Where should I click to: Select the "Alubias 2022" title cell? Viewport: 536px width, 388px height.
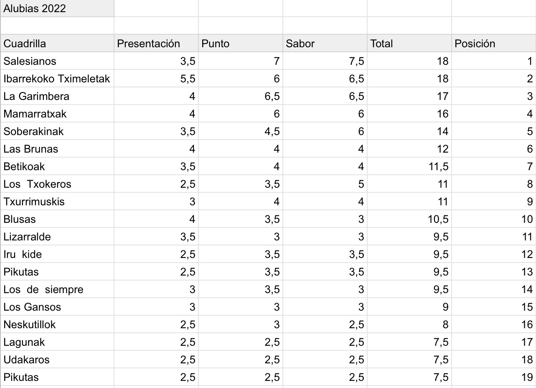coord(57,9)
